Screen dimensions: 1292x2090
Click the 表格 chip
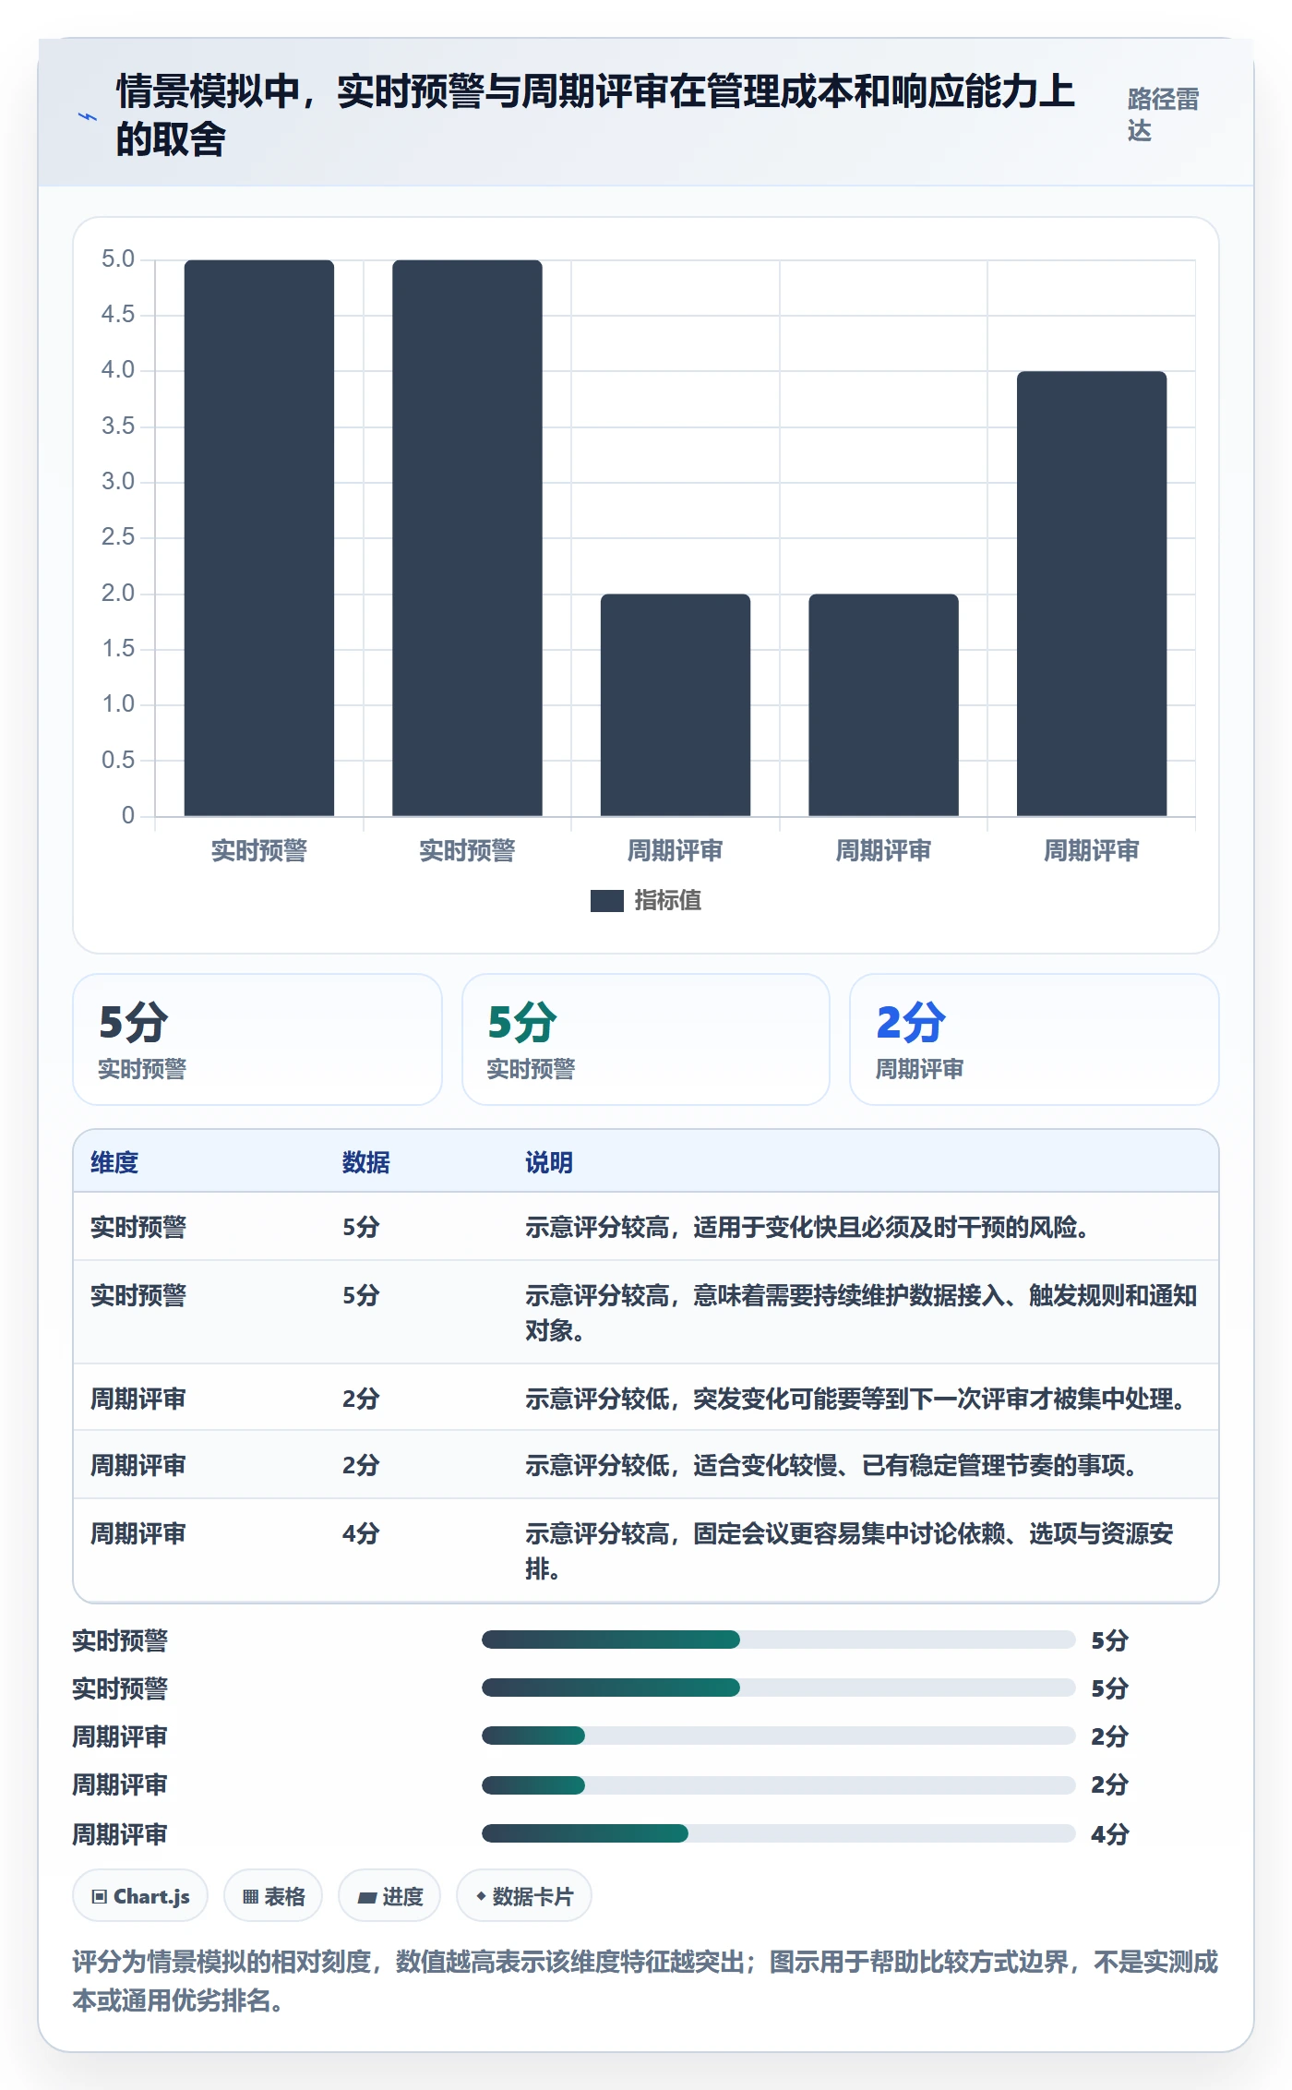(273, 1896)
